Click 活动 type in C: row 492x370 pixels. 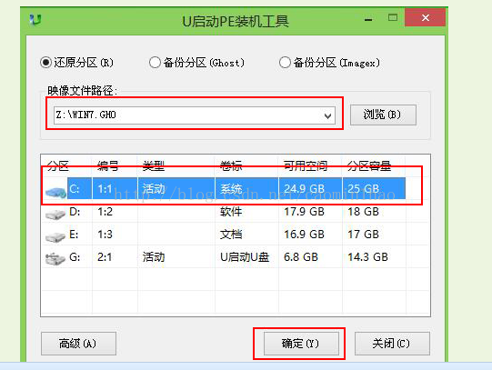click(x=154, y=189)
